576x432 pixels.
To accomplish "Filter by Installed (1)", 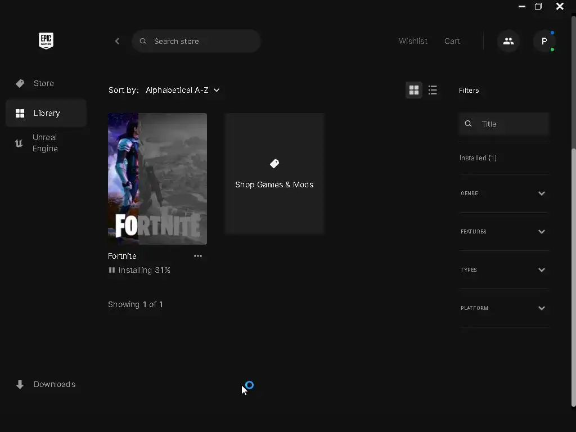I will coord(478,158).
